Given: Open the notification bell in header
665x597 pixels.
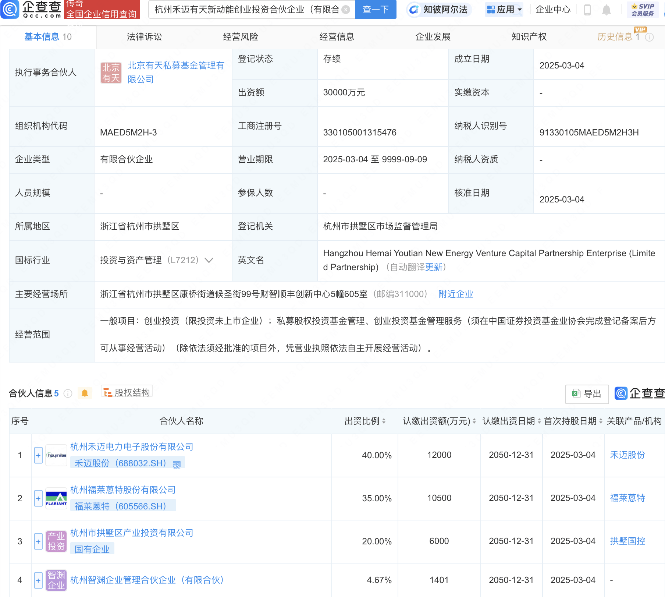Looking at the screenshot, I should click(x=607, y=10).
